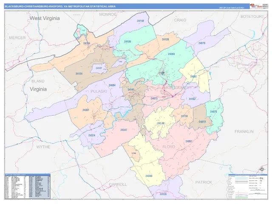
Task: Select the West Virginia state label
Action: pyautogui.click(x=45, y=18)
